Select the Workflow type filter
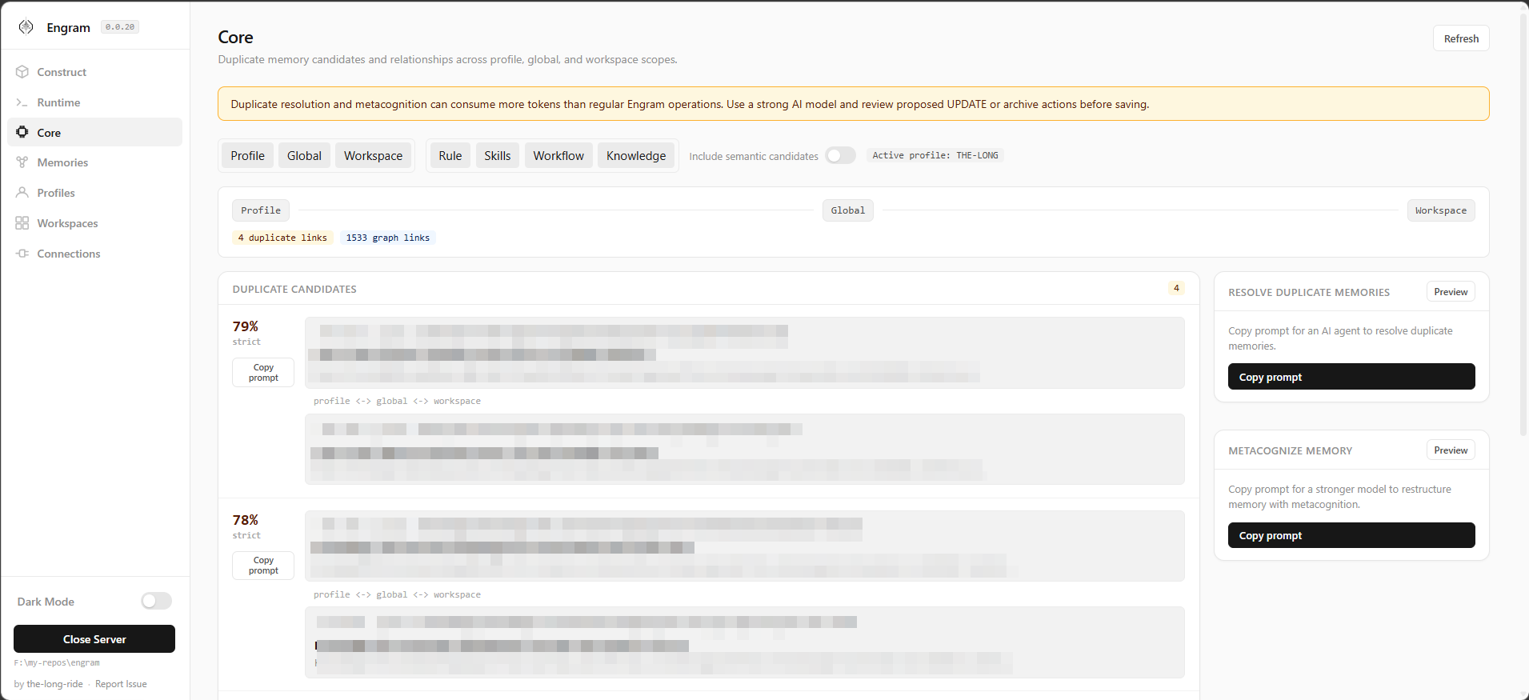1529x700 pixels. pyautogui.click(x=558, y=155)
